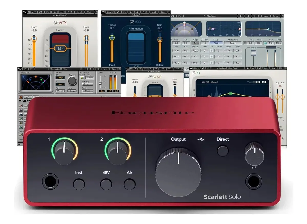Click Save in the RAxx toolbar
The image size is (307, 224).
[x=163, y=12]
